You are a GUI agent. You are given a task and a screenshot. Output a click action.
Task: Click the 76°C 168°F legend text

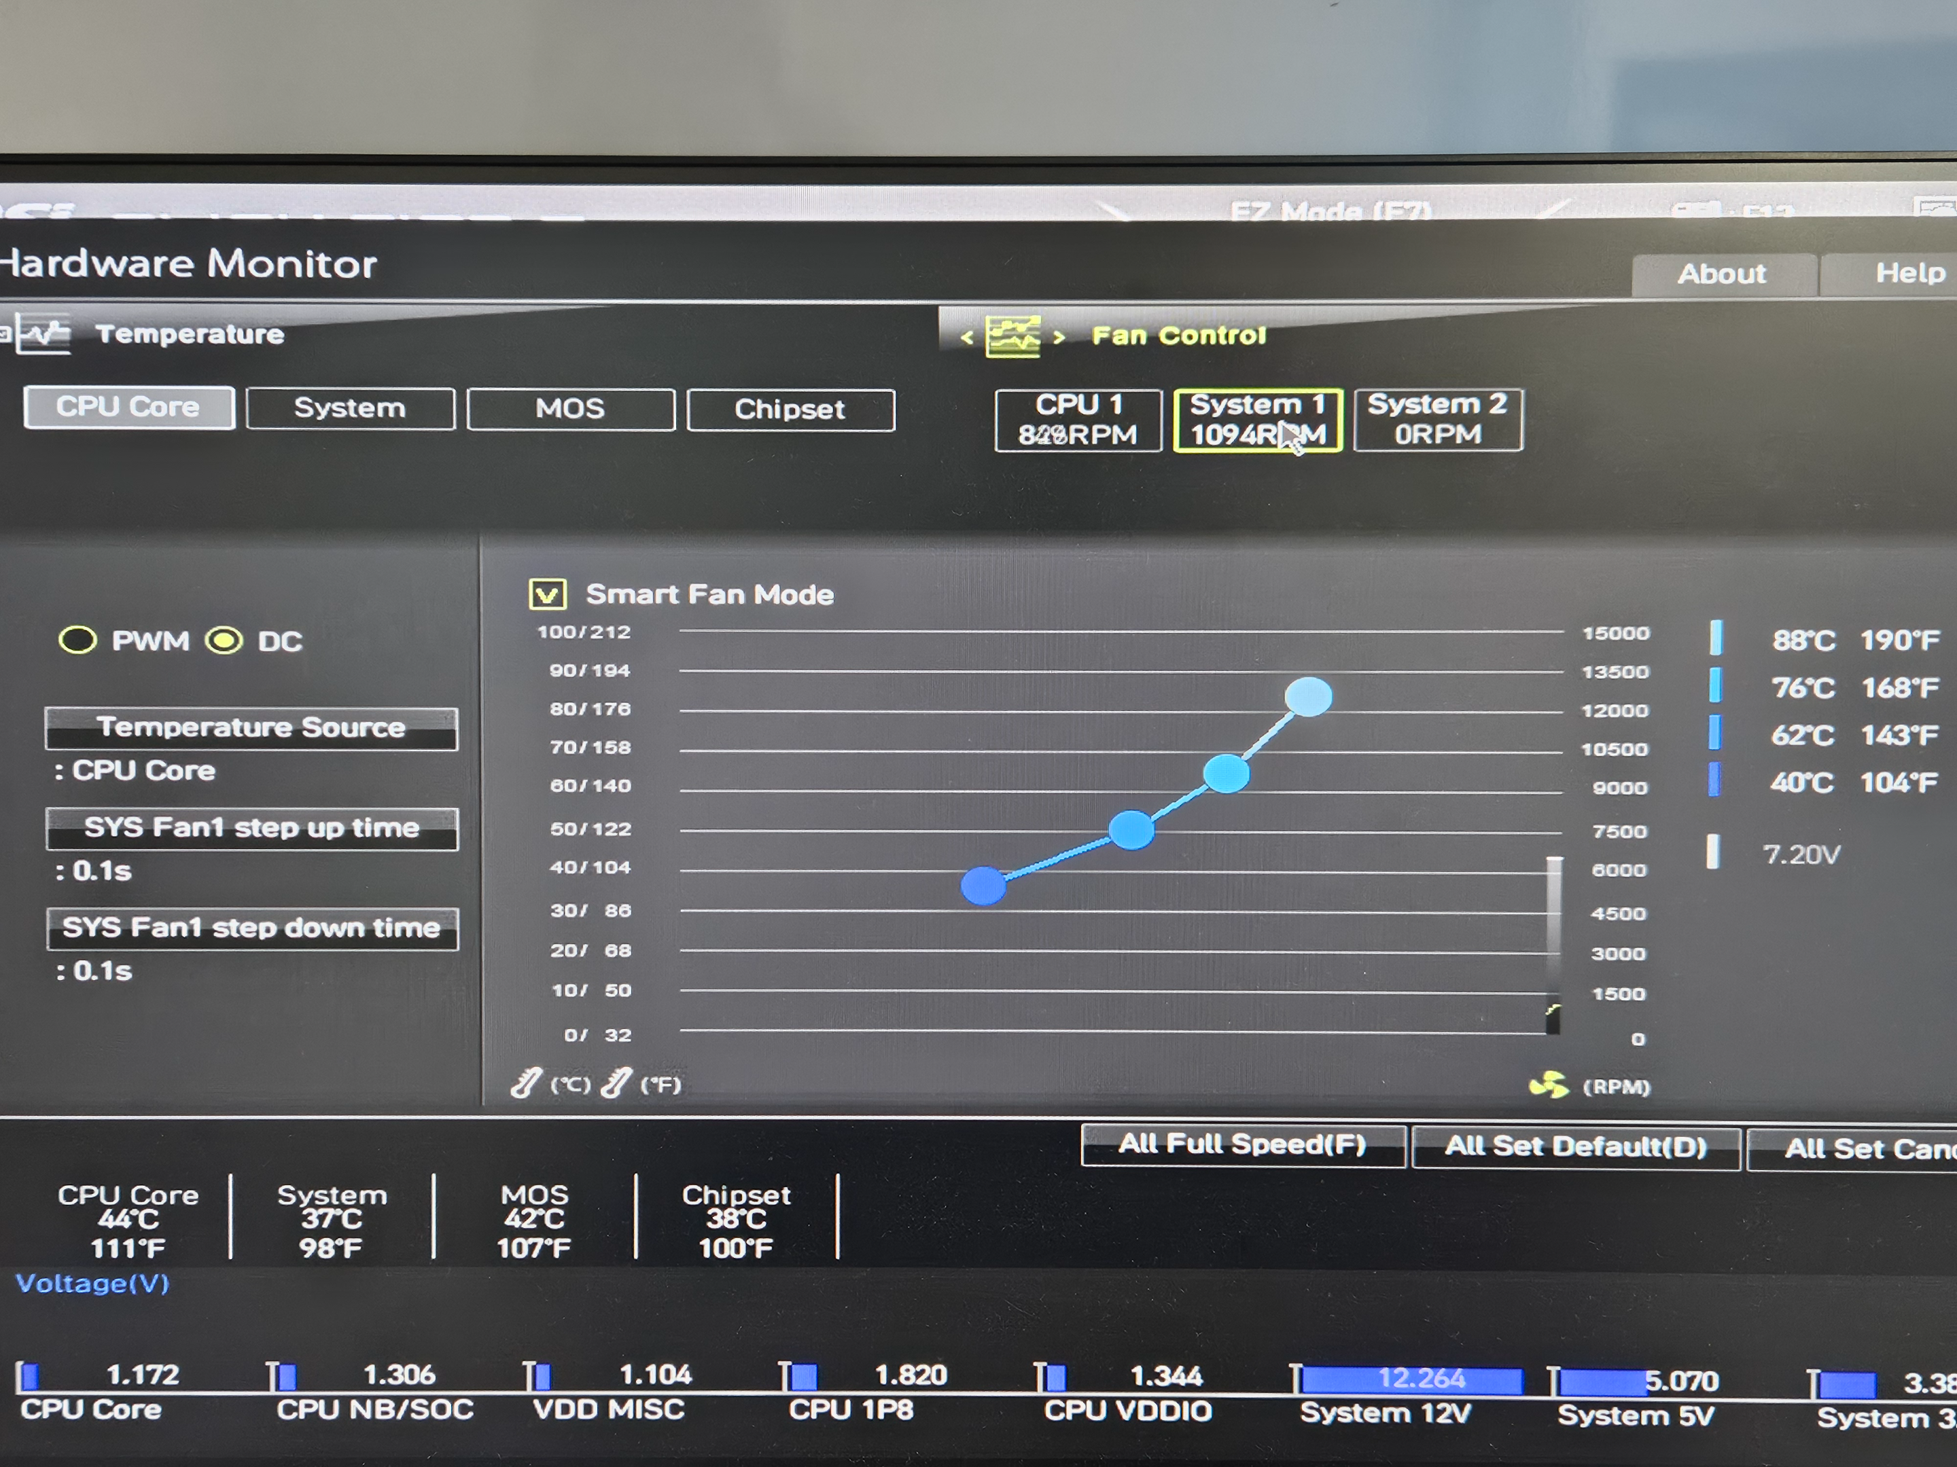1855,687
